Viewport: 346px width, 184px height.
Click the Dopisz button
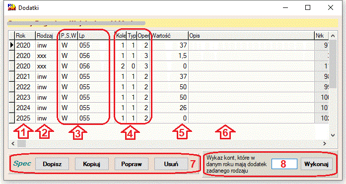52,164
